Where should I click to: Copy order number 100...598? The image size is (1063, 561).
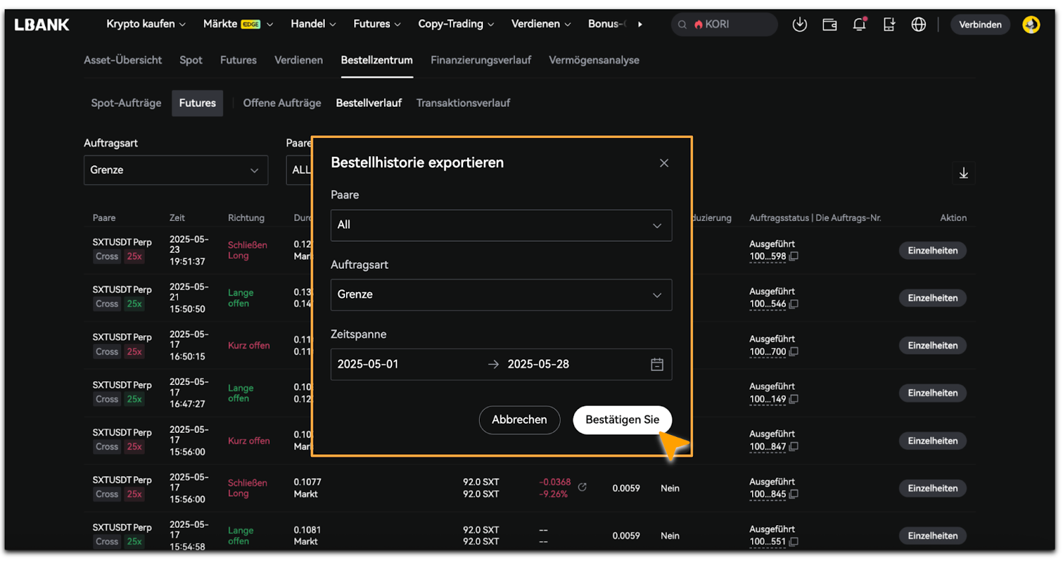pyautogui.click(x=794, y=256)
